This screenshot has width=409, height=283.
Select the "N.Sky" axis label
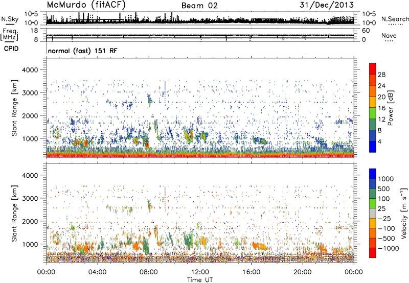click(10, 19)
